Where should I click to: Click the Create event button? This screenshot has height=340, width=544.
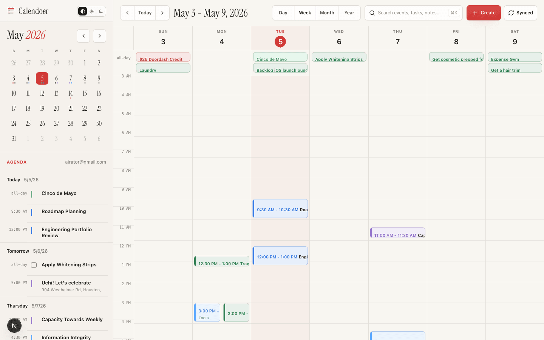[x=484, y=13]
